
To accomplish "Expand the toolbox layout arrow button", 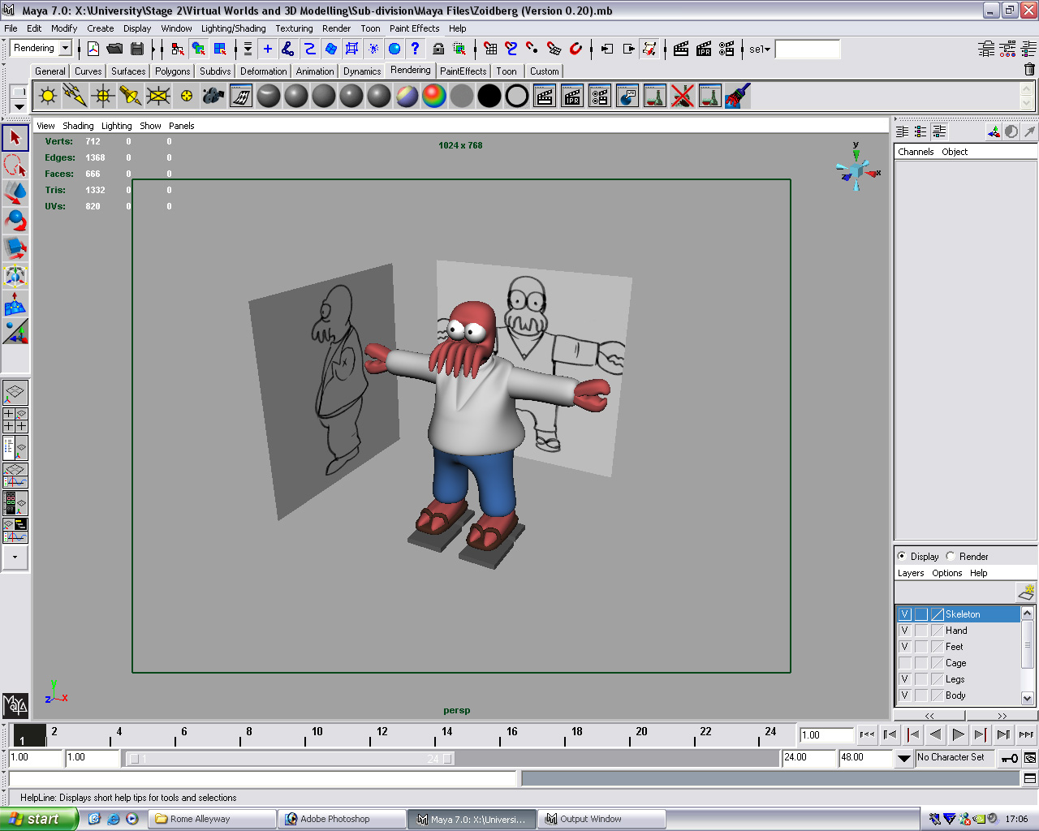I will [15, 558].
